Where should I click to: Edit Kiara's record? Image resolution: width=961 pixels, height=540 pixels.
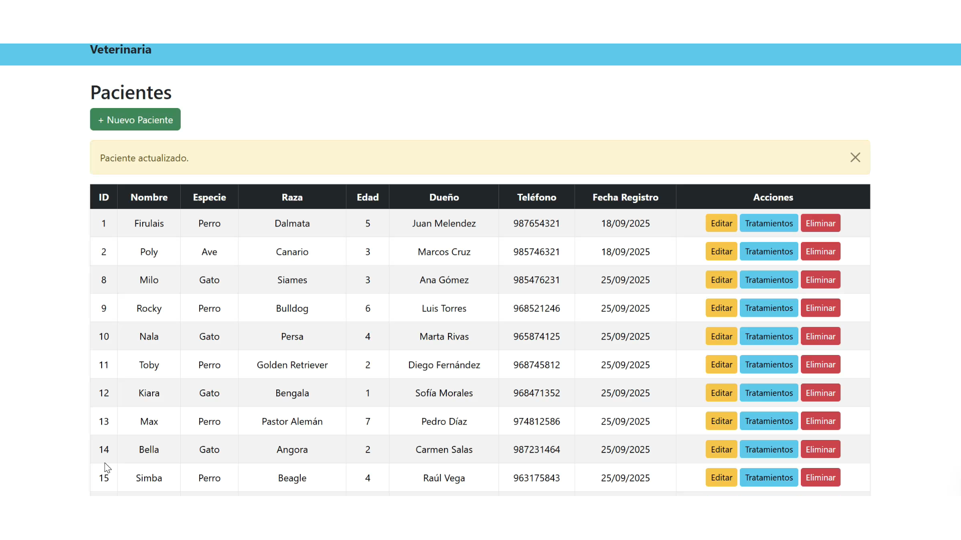pyautogui.click(x=721, y=393)
